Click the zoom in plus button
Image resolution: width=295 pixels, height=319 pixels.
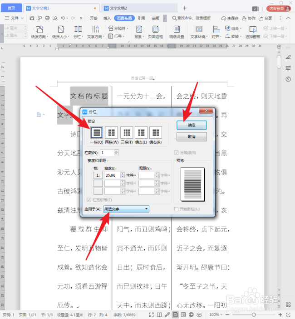[x=280, y=315]
